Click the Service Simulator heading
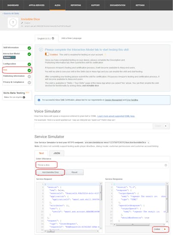This screenshot has height=238, width=173. [49, 137]
